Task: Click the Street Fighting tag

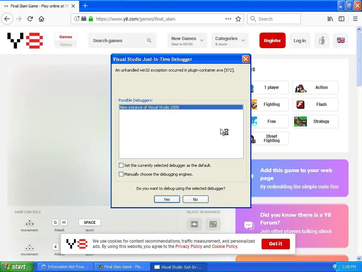Action: (270, 138)
